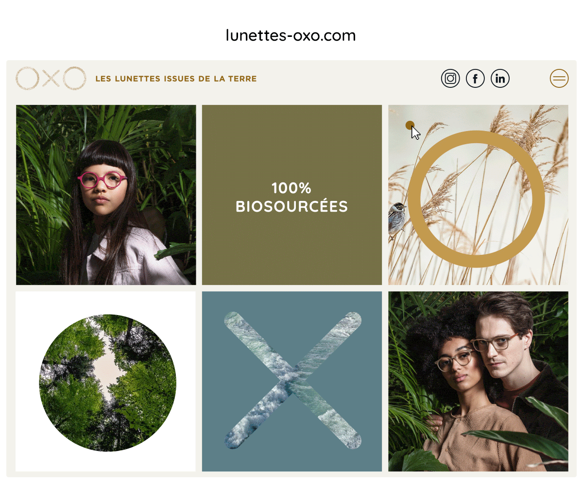
Task: Open the LinkedIn page icon
Action: point(500,78)
